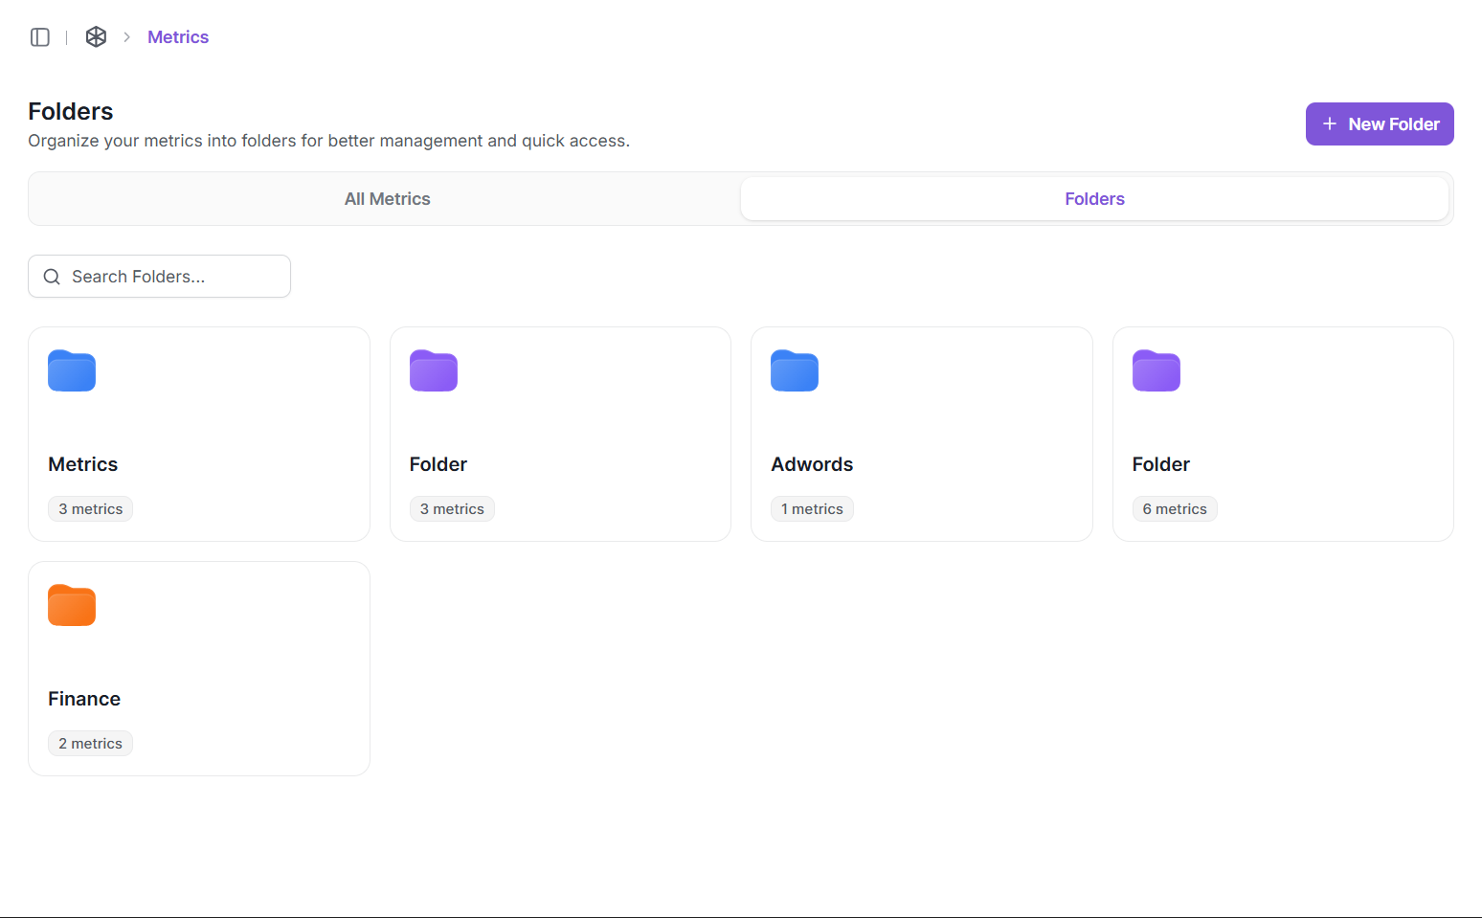Click the 1 metrics badge on Adwords
Viewport: 1482px width, 918px height.
(x=812, y=509)
